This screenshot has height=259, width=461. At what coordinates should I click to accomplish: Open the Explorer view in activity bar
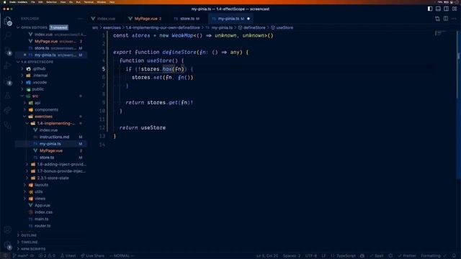tap(8, 21)
